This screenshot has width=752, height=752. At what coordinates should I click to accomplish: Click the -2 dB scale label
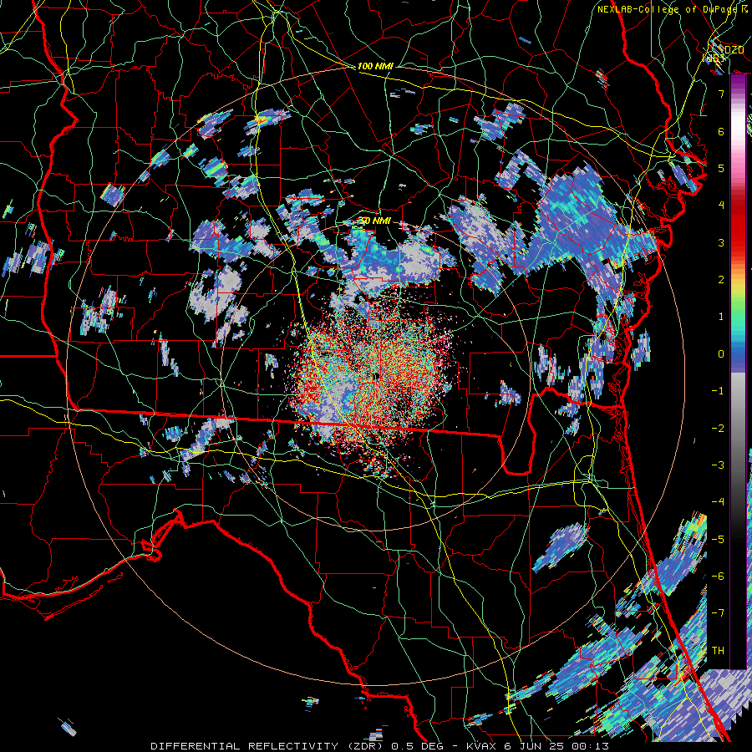tap(718, 429)
